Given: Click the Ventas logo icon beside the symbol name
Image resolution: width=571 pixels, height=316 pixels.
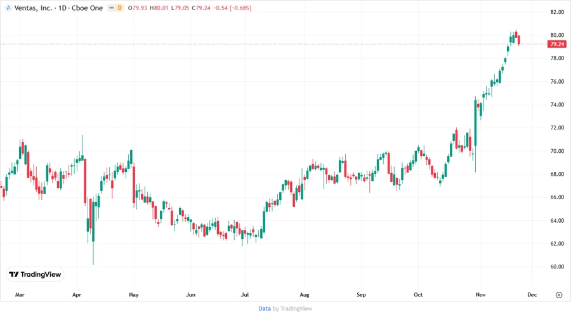Looking at the screenshot, I should pos(8,8).
